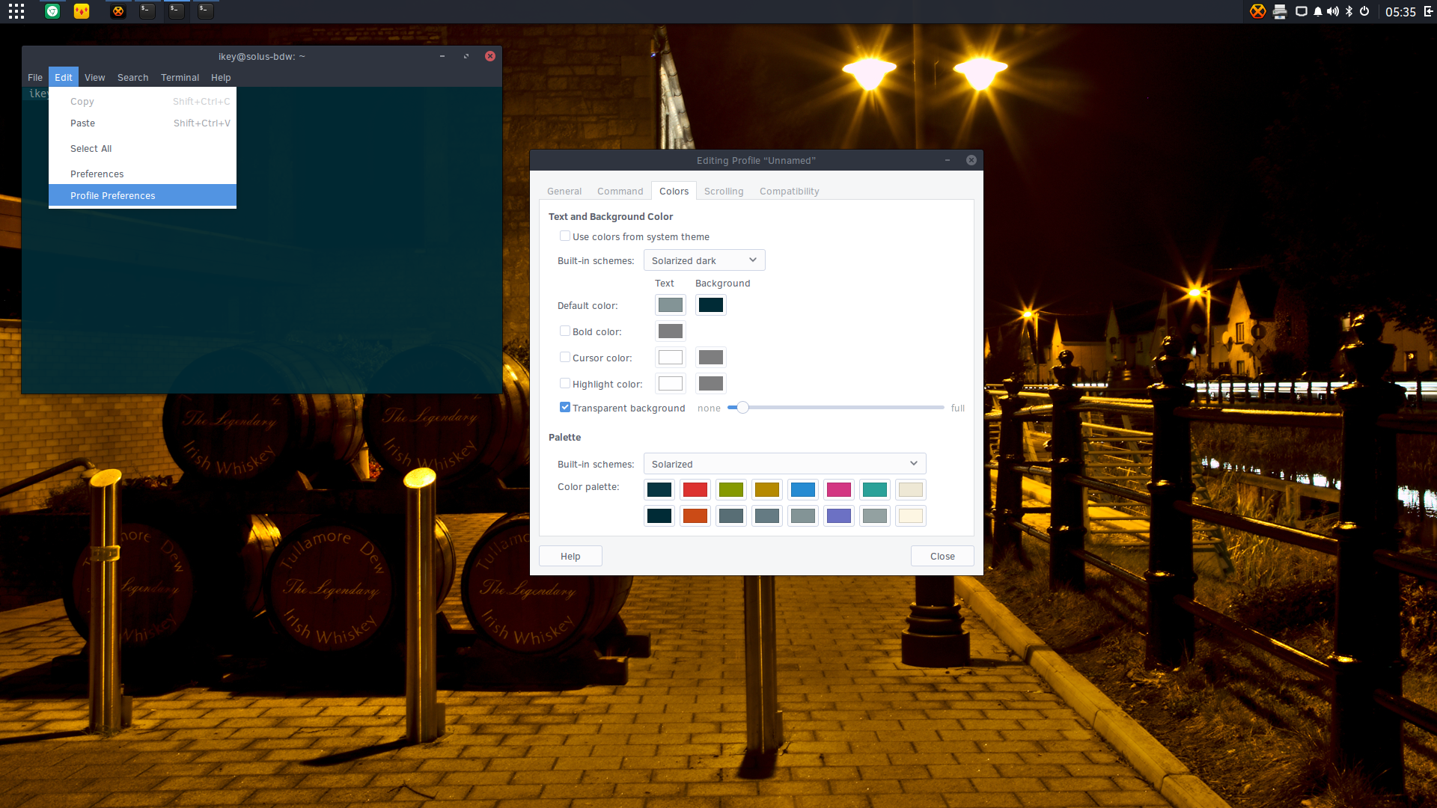This screenshot has height=808, width=1437.
Task: Click the default background color swatch
Action: click(x=711, y=305)
